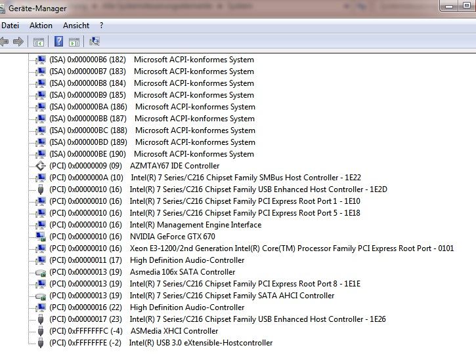The width and height of the screenshot is (476, 354).
Task: Select Intel(R) Management Engine Interface text
Action: 196,225
